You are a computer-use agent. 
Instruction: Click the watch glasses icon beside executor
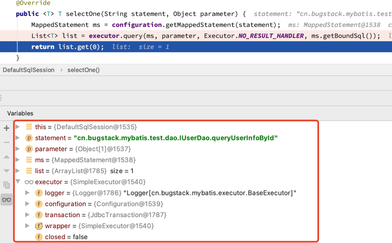point(29,182)
